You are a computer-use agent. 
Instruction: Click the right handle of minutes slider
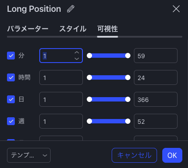click(x=128, y=56)
